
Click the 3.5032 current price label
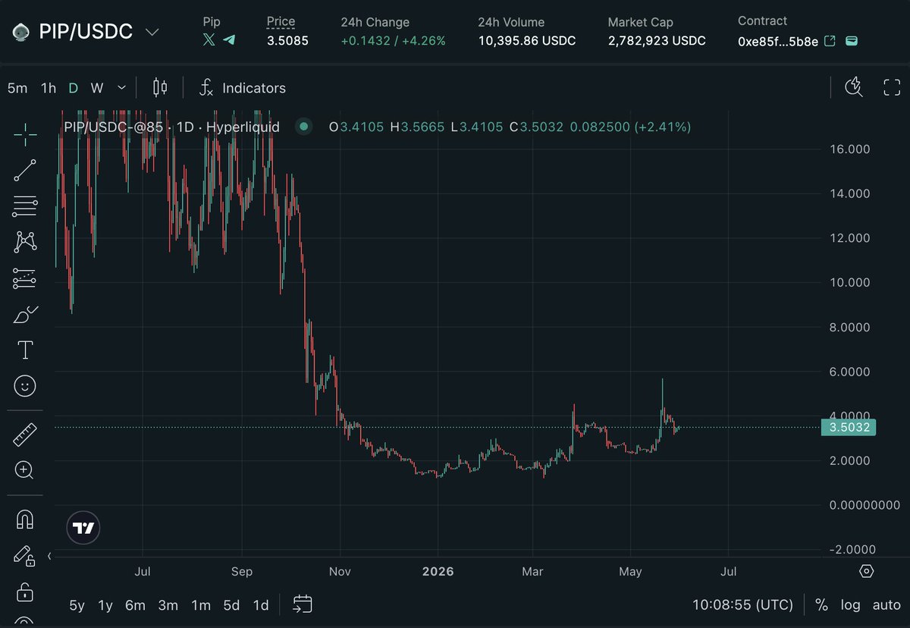click(849, 427)
